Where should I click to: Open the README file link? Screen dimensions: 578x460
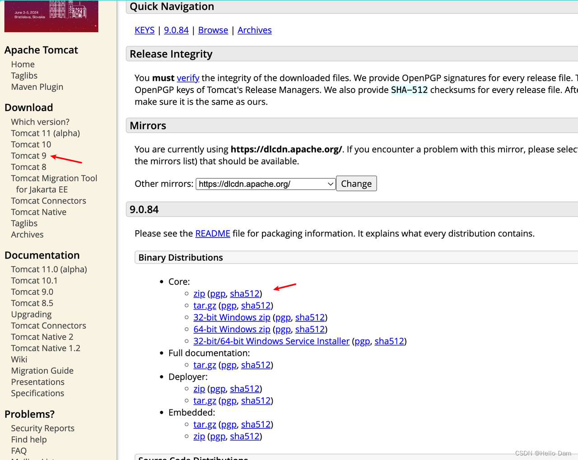213,233
